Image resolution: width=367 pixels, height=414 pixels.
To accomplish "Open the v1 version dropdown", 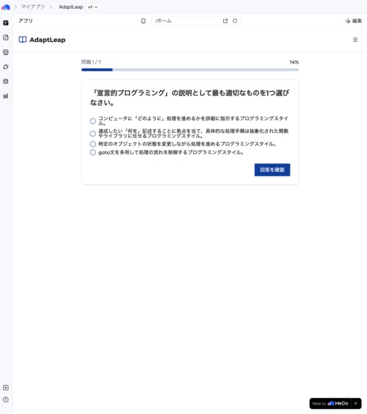I will (x=93, y=7).
